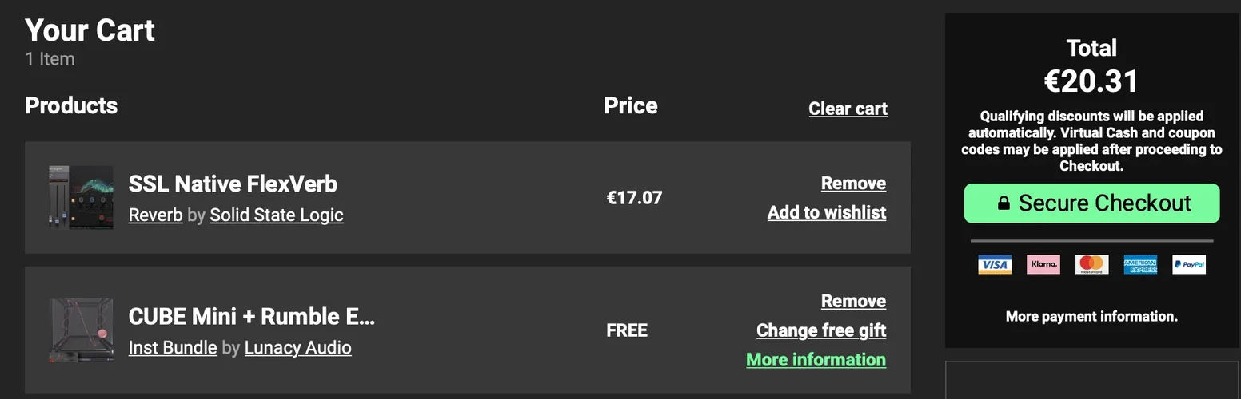1241x399 pixels.
Task: Open the Inst Bundle category link
Action: point(173,348)
